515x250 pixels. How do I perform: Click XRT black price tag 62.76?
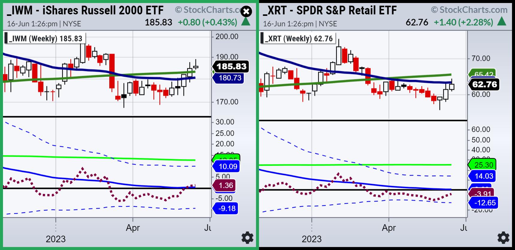(x=483, y=84)
